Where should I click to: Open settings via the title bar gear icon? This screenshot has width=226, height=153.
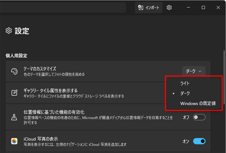click(x=169, y=8)
